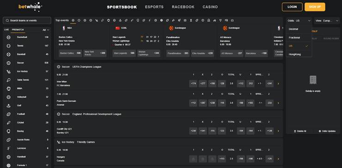Choose the checked US odds format

click(299, 46)
